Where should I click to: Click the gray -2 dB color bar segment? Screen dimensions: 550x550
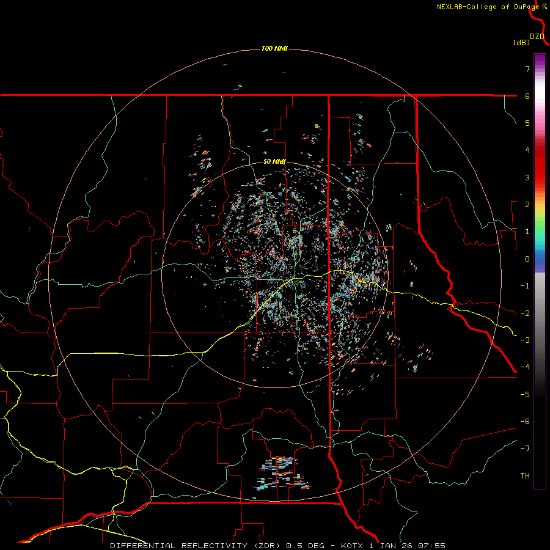click(540, 313)
